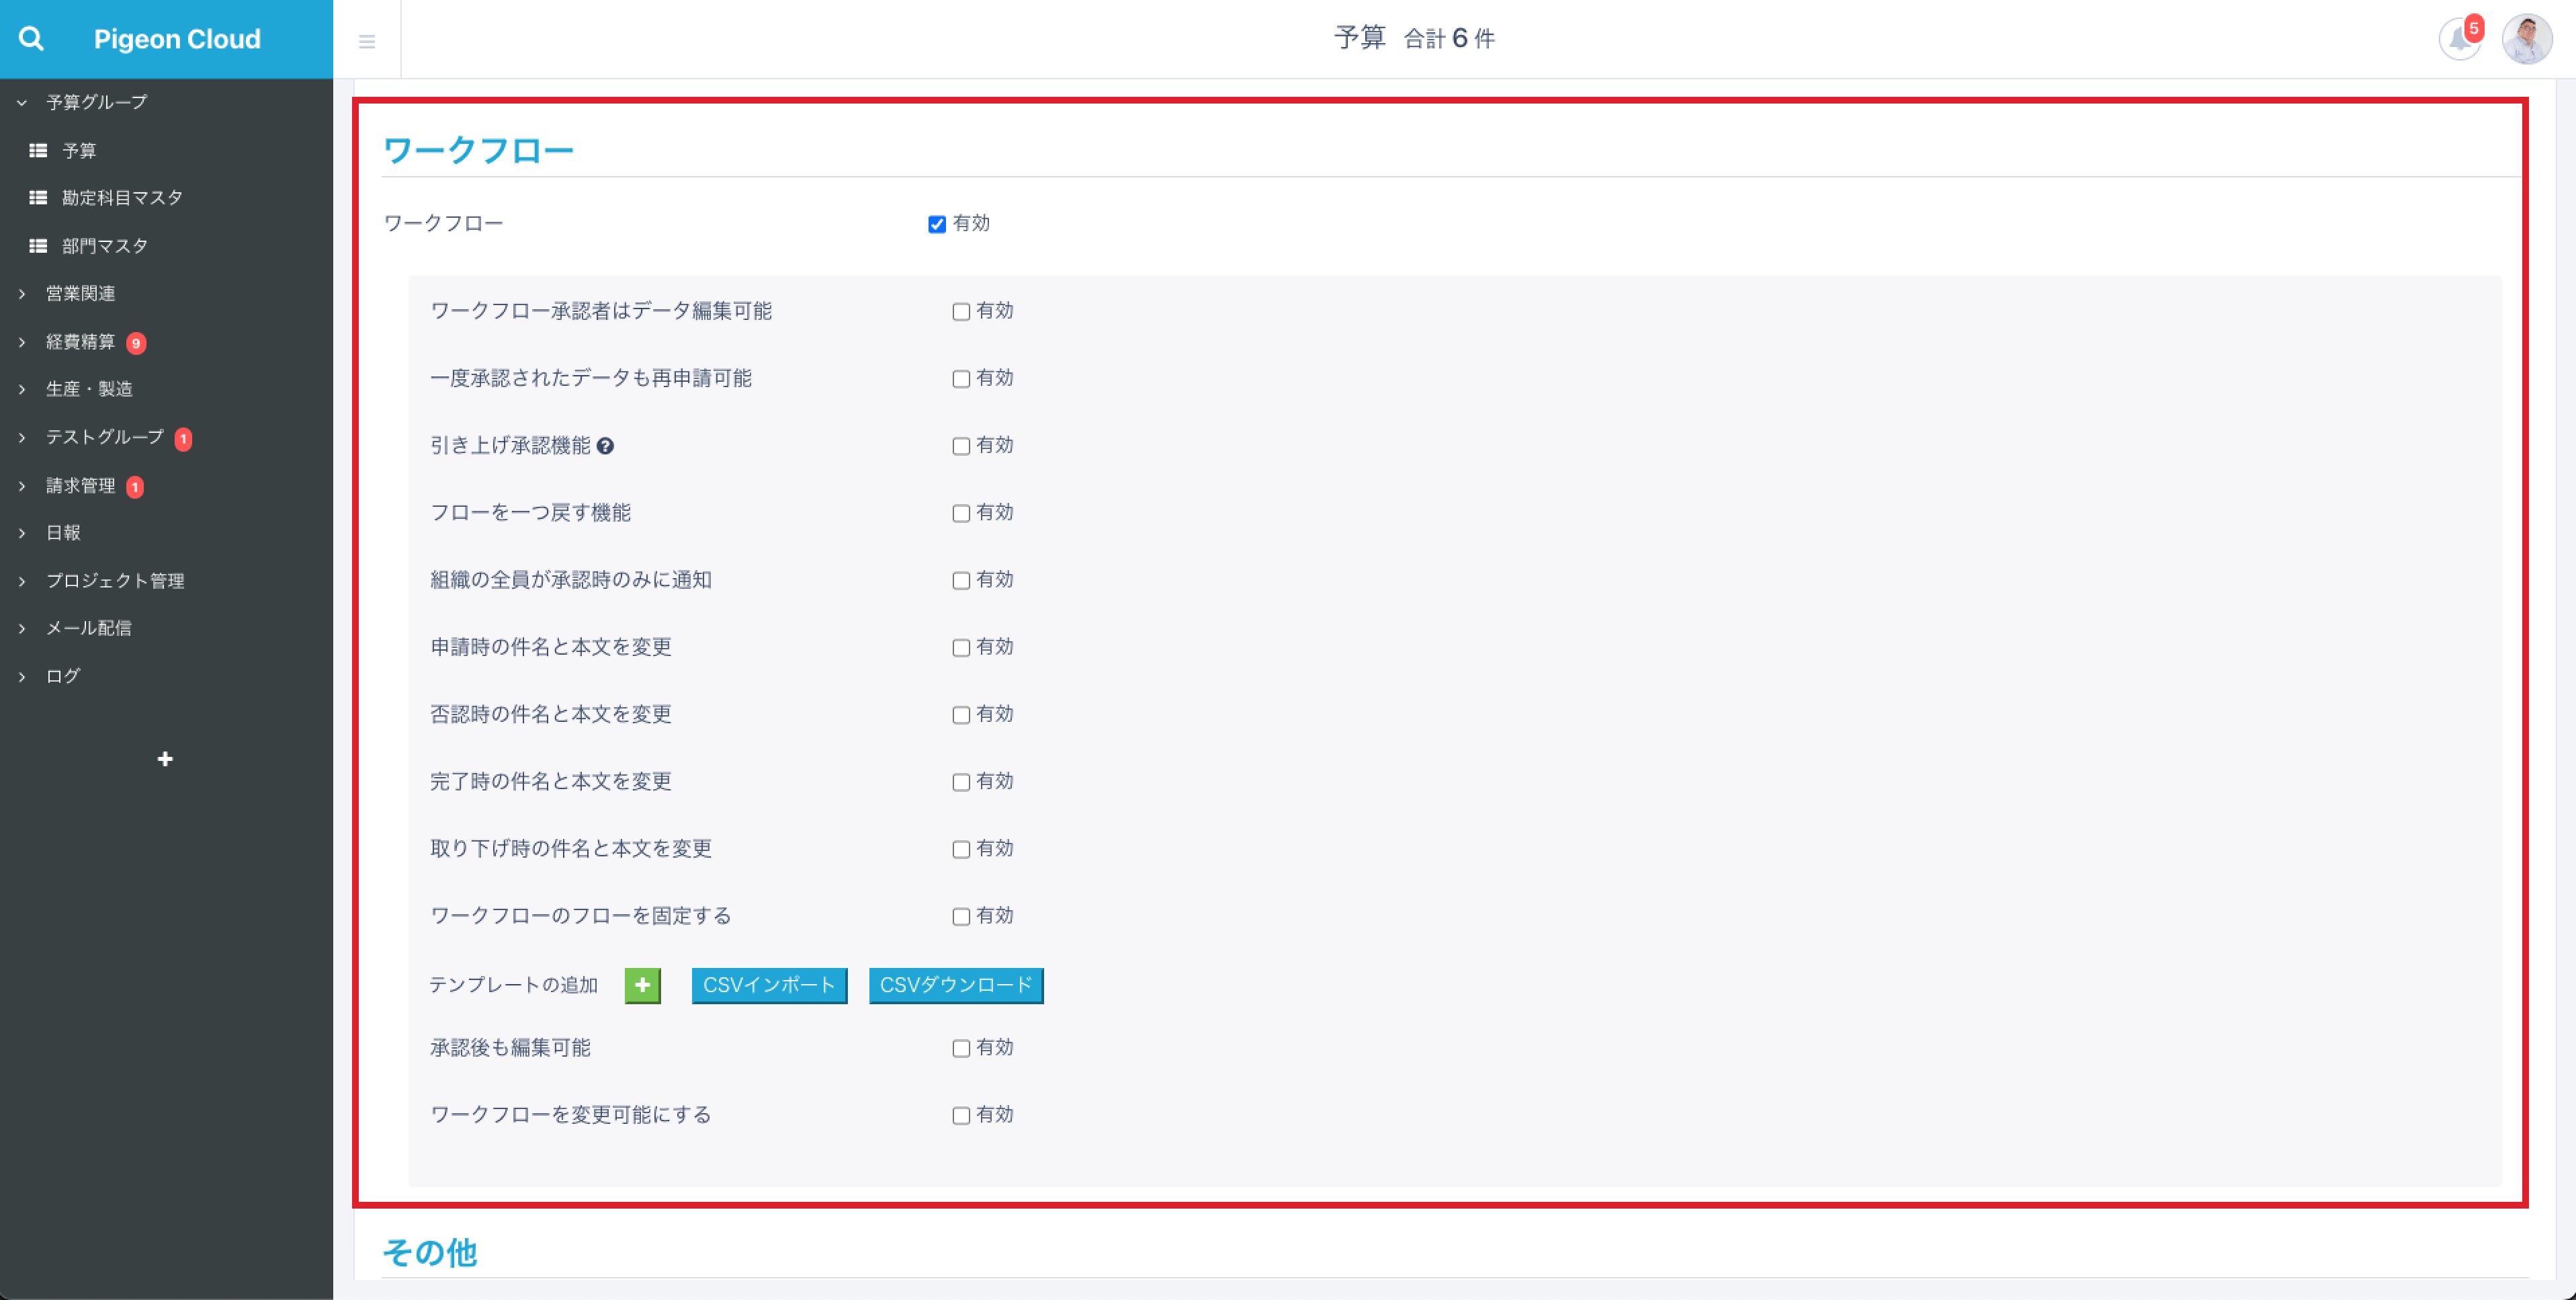Click the search magnifier icon
The width and height of the screenshot is (2576, 1300).
pos(31,39)
